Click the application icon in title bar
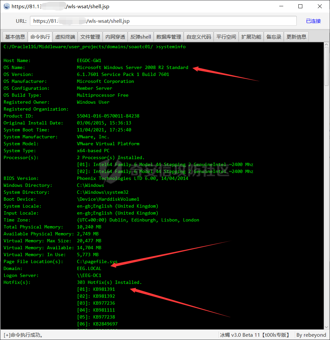 coord(7,6)
